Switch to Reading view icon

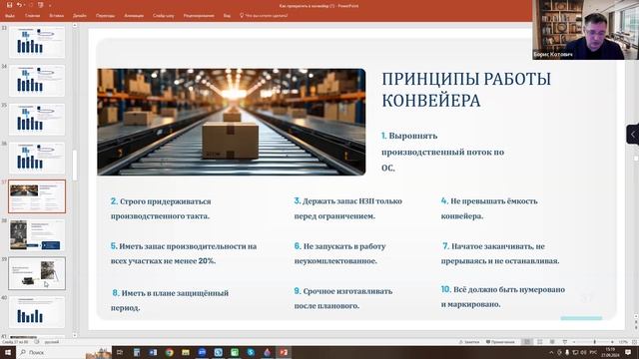pyautogui.click(x=552, y=342)
